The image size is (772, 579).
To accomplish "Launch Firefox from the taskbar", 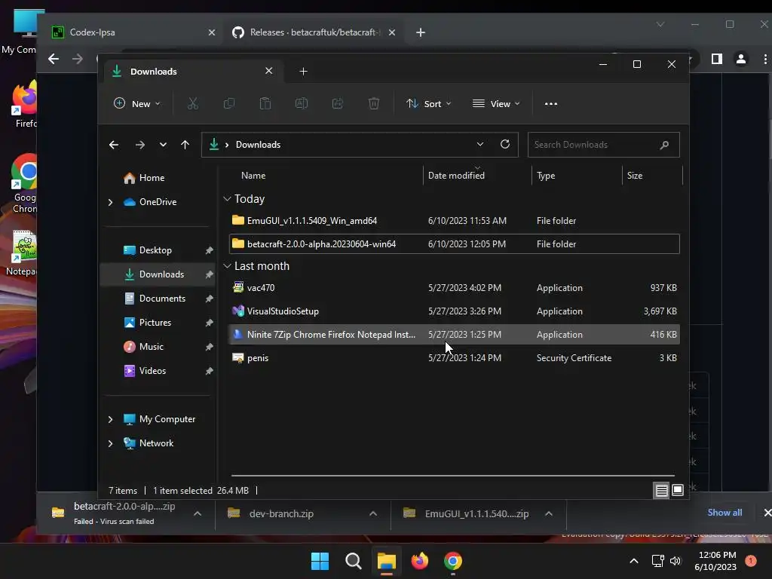I will [419, 561].
